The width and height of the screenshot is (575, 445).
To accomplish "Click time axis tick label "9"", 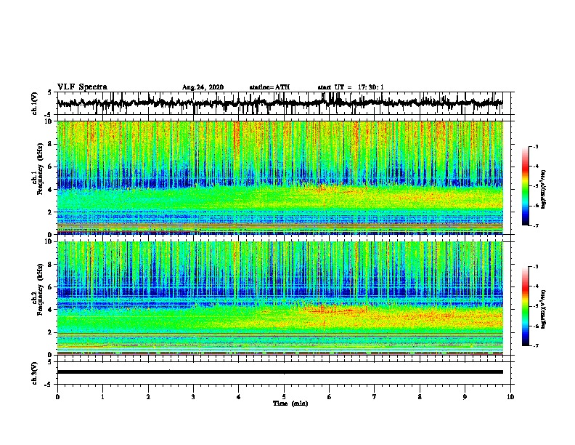I will tap(465, 397).
